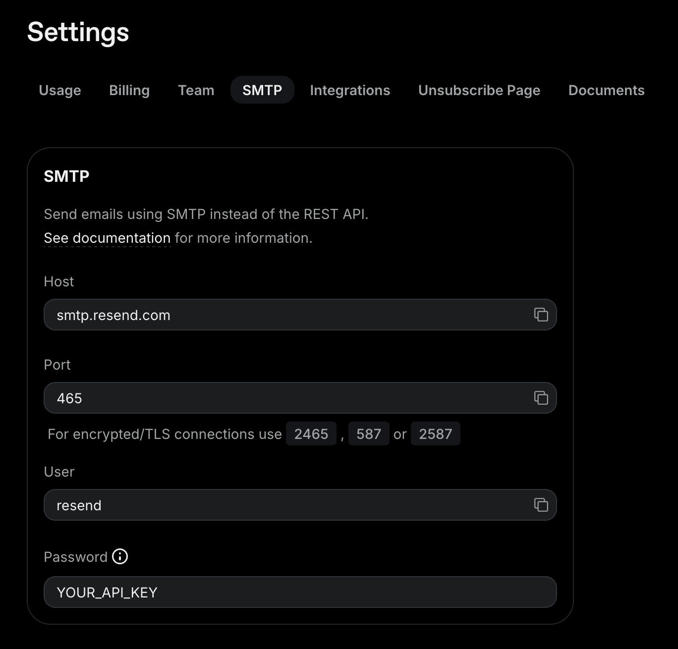Select the SMTP tab
The width and height of the screenshot is (678, 649).
click(x=262, y=90)
